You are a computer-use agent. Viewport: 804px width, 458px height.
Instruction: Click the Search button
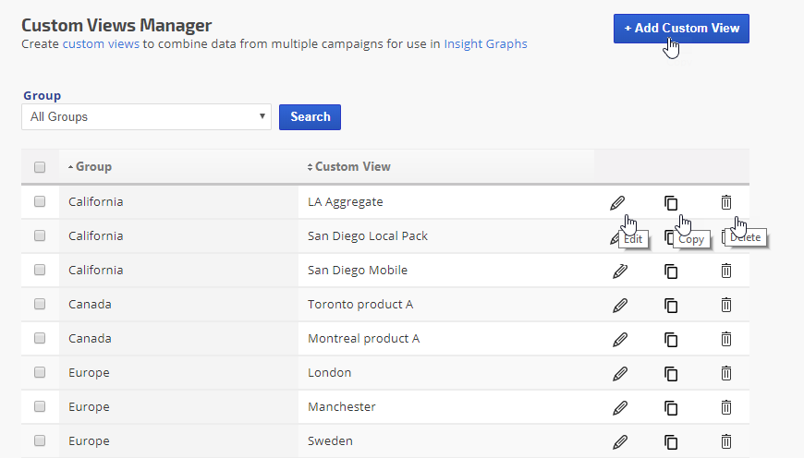pyautogui.click(x=310, y=117)
